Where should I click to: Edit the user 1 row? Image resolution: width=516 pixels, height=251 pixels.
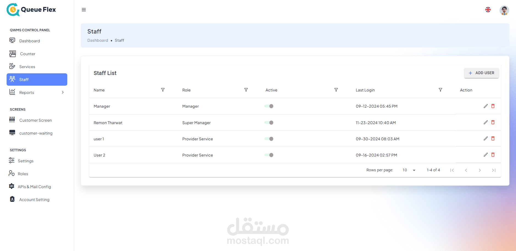tap(486, 138)
